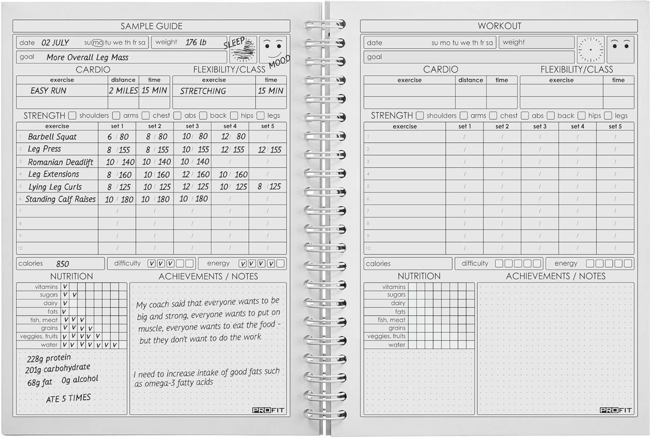Click '2 MILES' distance entry
The width and height of the screenshot is (651, 438).
click(x=123, y=91)
